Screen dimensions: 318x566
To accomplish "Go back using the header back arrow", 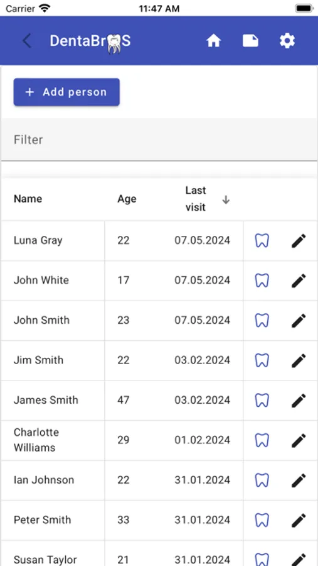I will pos(27,41).
